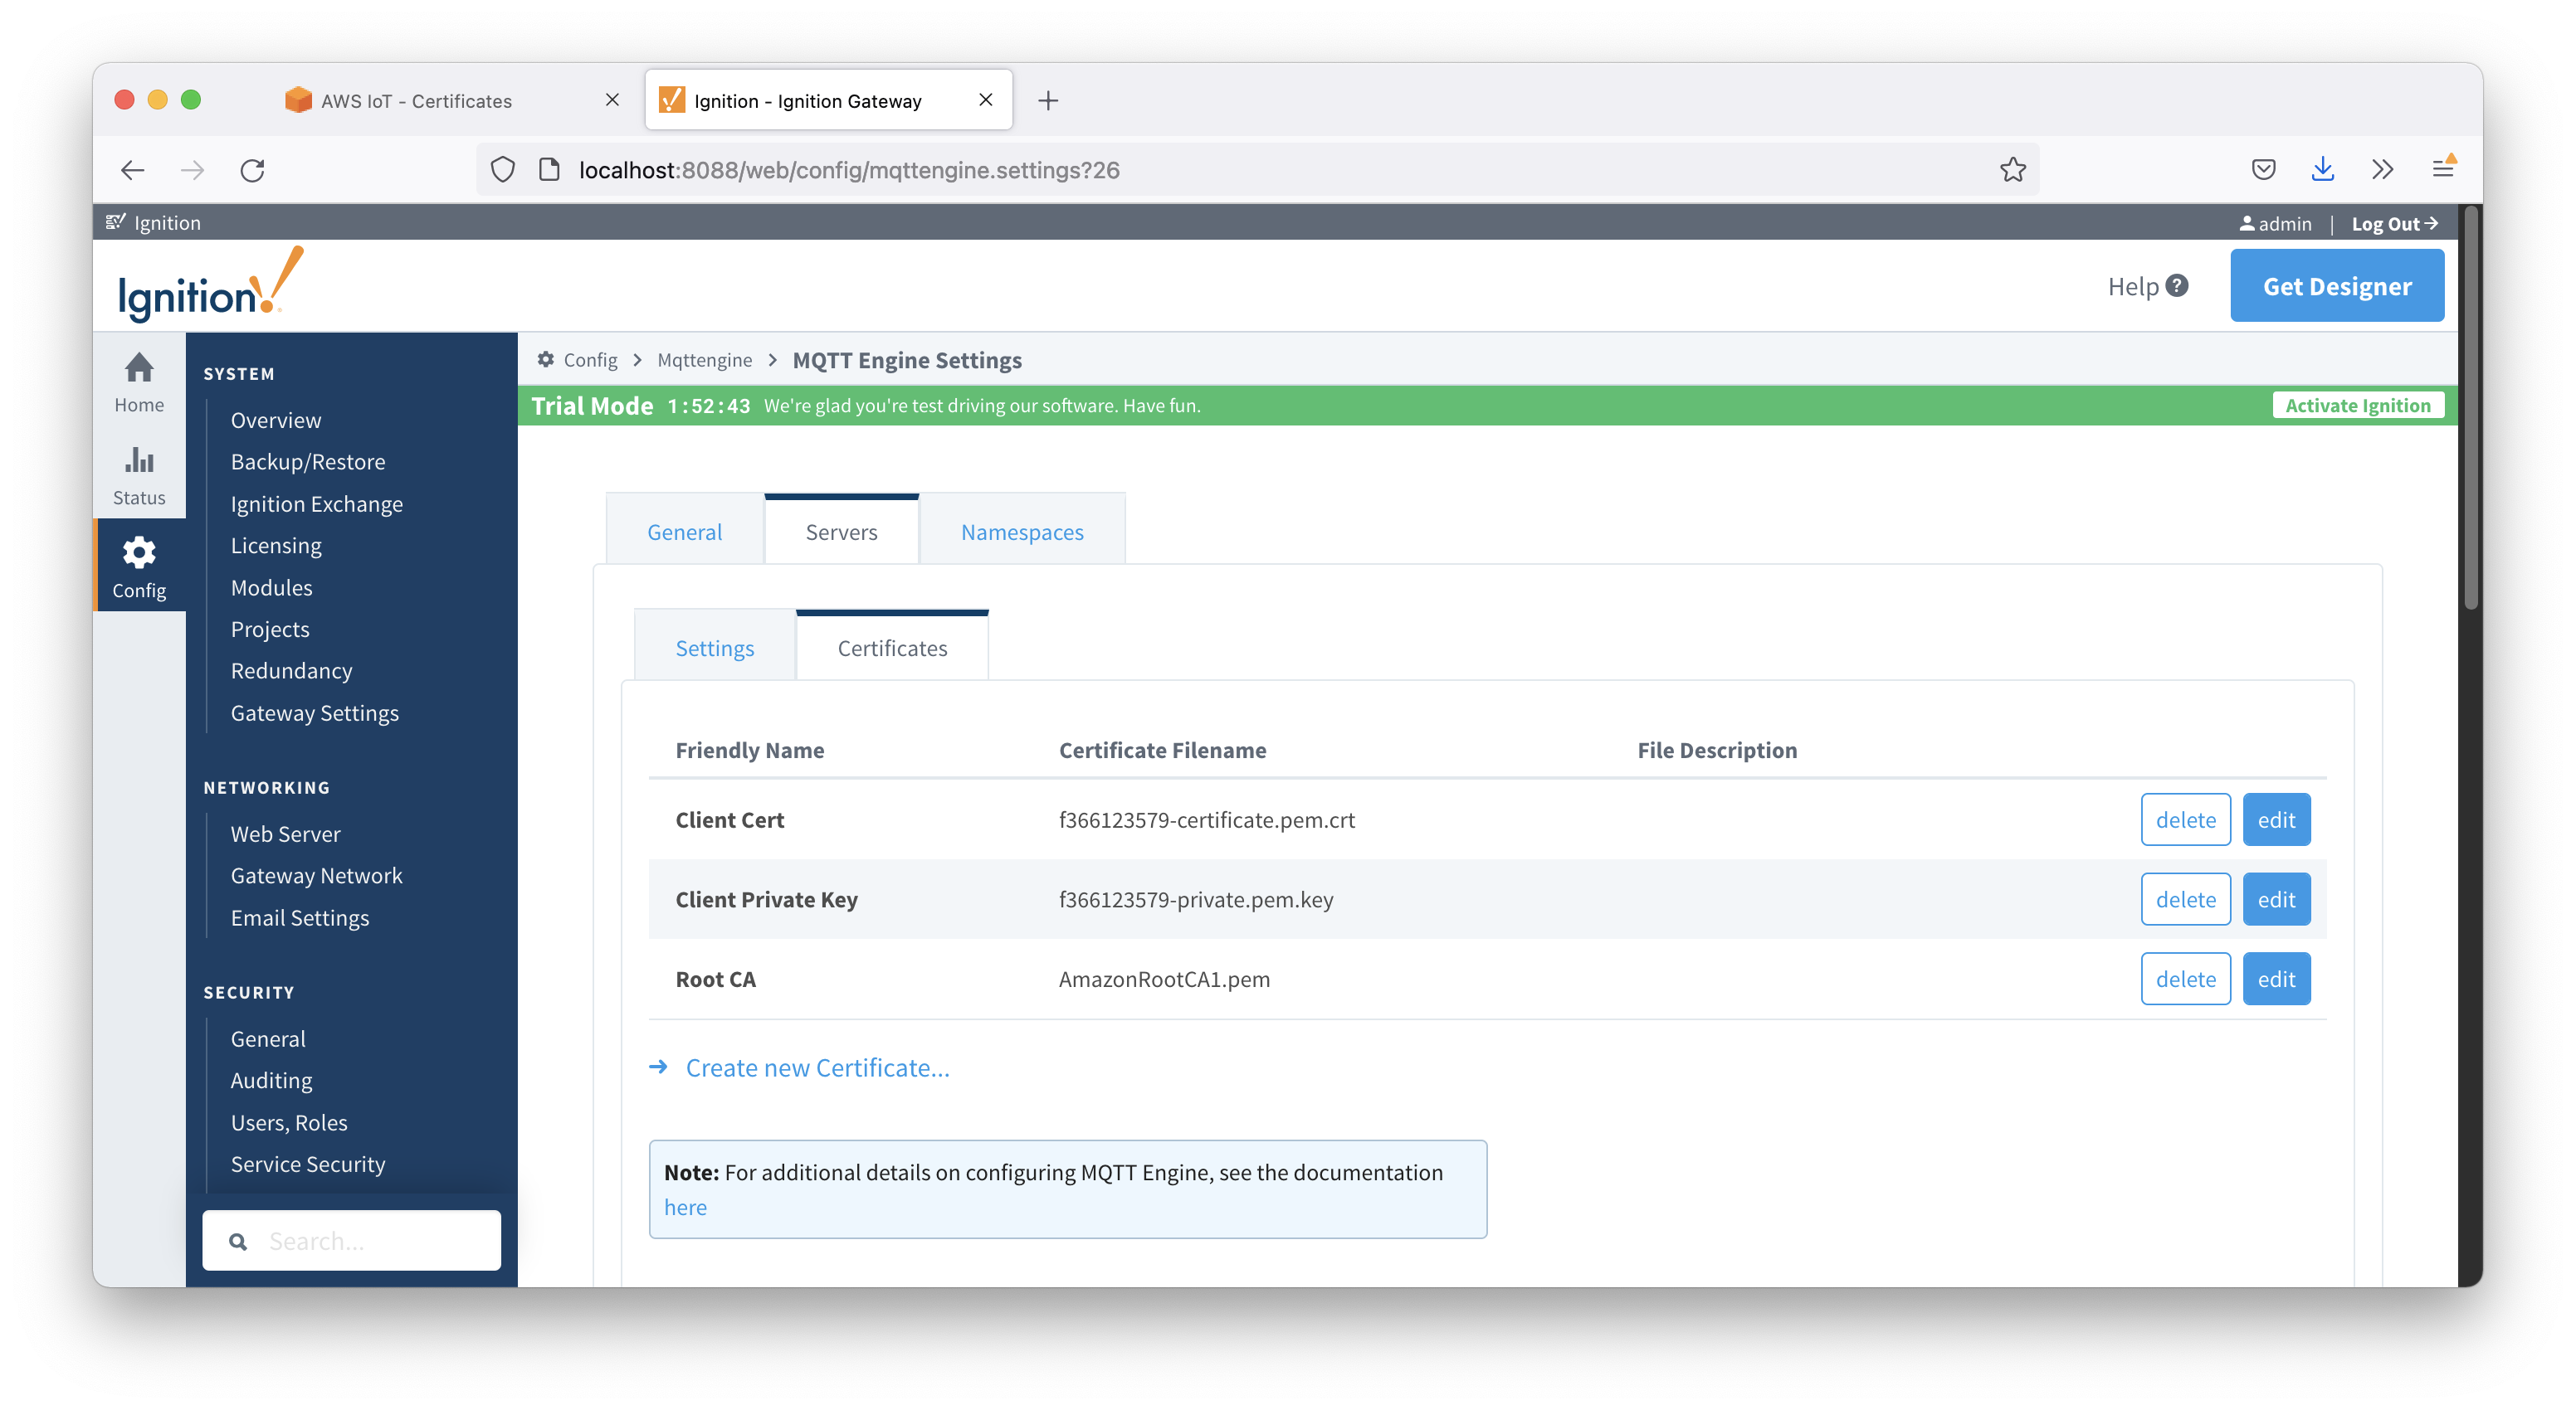This screenshot has height=1410, width=2576.
Task: Click the Help question mark icon
Action: [2177, 286]
